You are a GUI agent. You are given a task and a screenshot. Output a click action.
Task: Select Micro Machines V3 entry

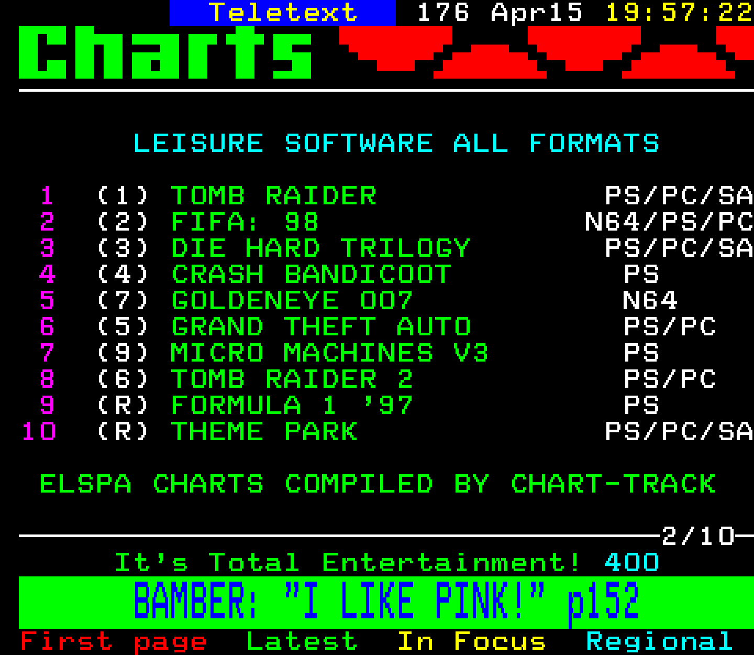329,353
